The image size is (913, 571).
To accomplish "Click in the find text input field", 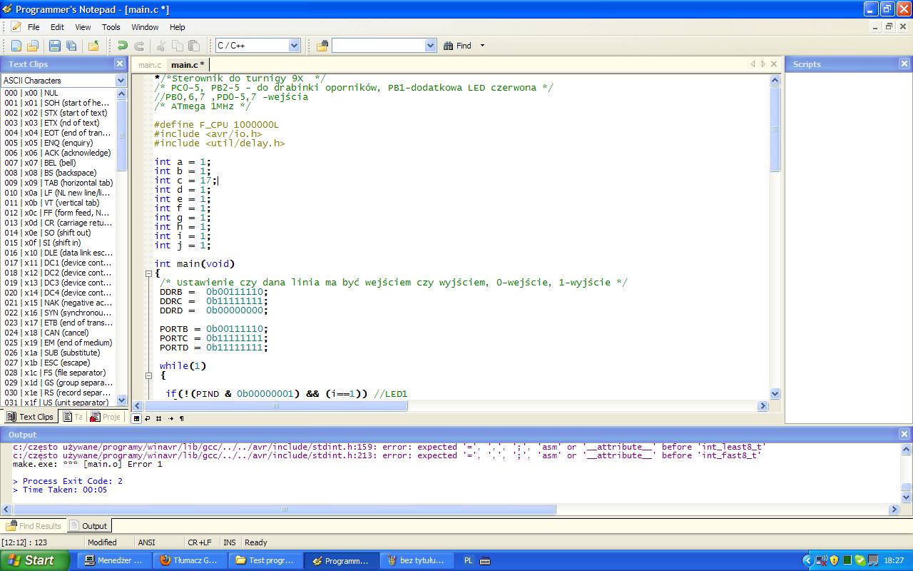I will pyautogui.click(x=378, y=46).
